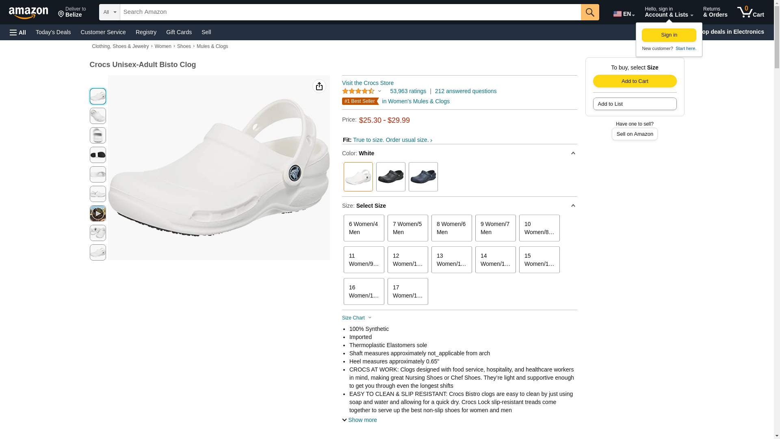This screenshot has height=439, width=780.
Task: Click the Search Amazon input field
Action: point(350,12)
